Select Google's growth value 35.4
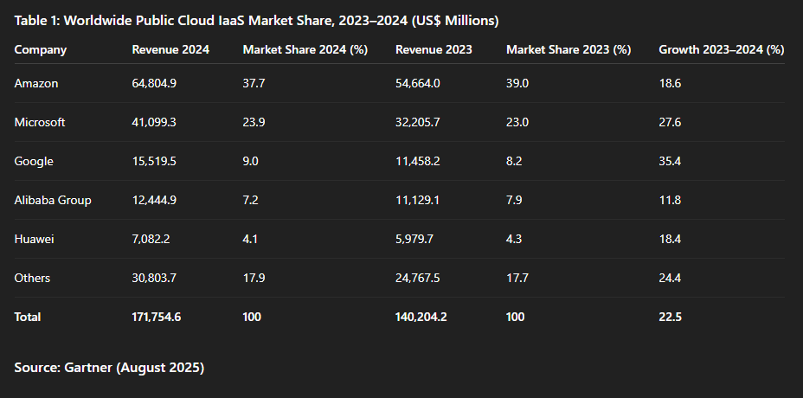The image size is (803, 398). pyautogui.click(x=670, y=161)
